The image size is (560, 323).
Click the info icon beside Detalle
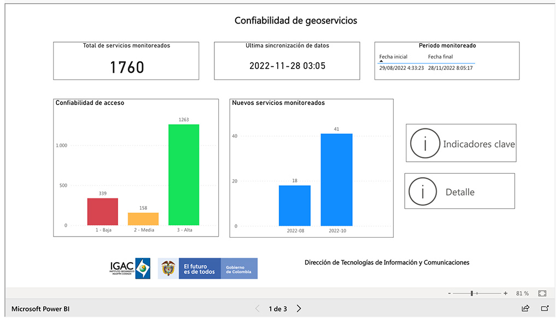422,191
